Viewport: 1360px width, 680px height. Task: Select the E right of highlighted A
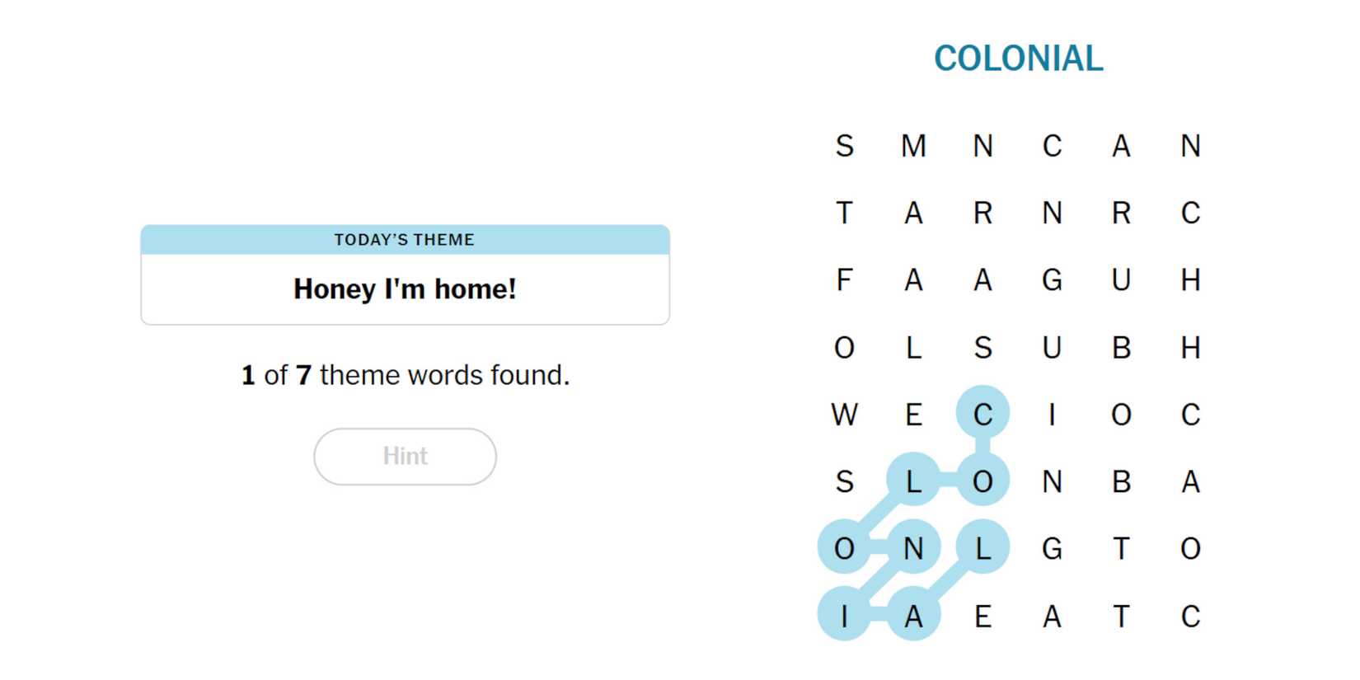pos(982,616)
